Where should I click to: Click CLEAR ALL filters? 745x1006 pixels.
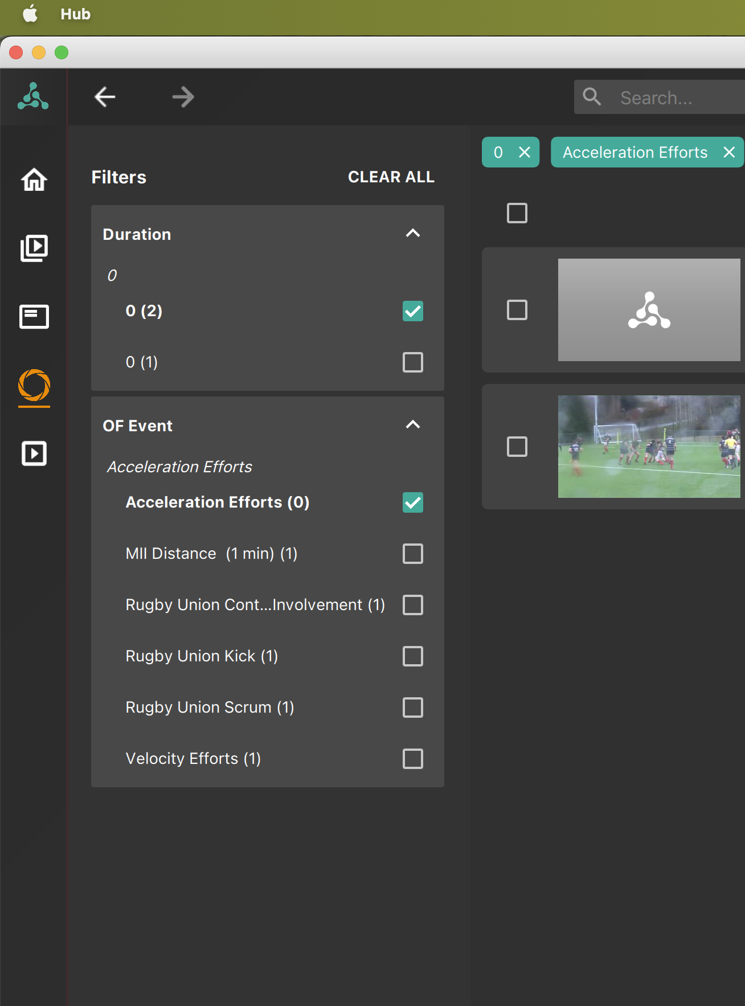[391, 177]
